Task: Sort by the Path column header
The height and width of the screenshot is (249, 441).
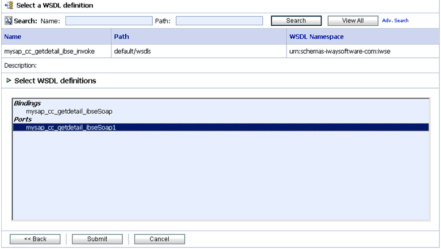Action: tap(122, 37)
